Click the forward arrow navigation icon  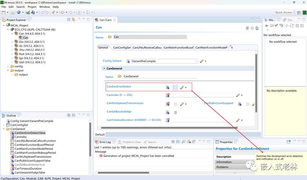71,12
